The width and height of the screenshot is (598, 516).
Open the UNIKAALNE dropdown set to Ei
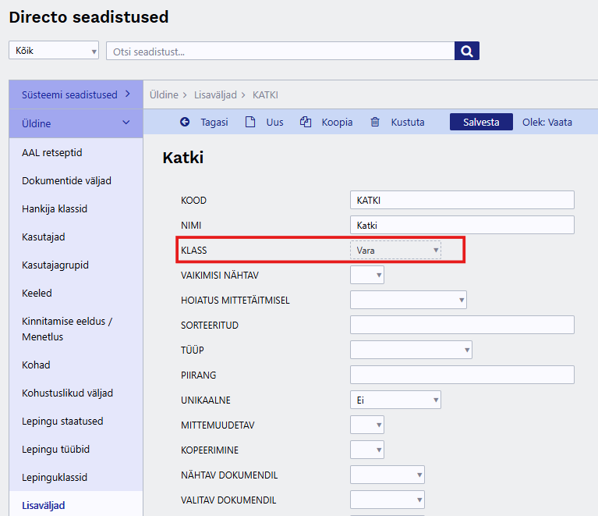click(x=395, y=400)
